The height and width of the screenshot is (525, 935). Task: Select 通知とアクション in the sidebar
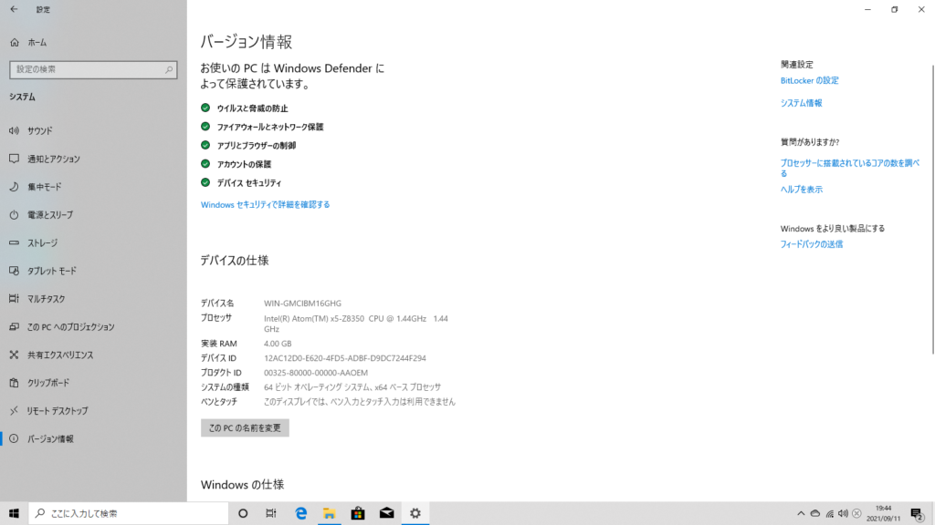[x=53, y=159]
